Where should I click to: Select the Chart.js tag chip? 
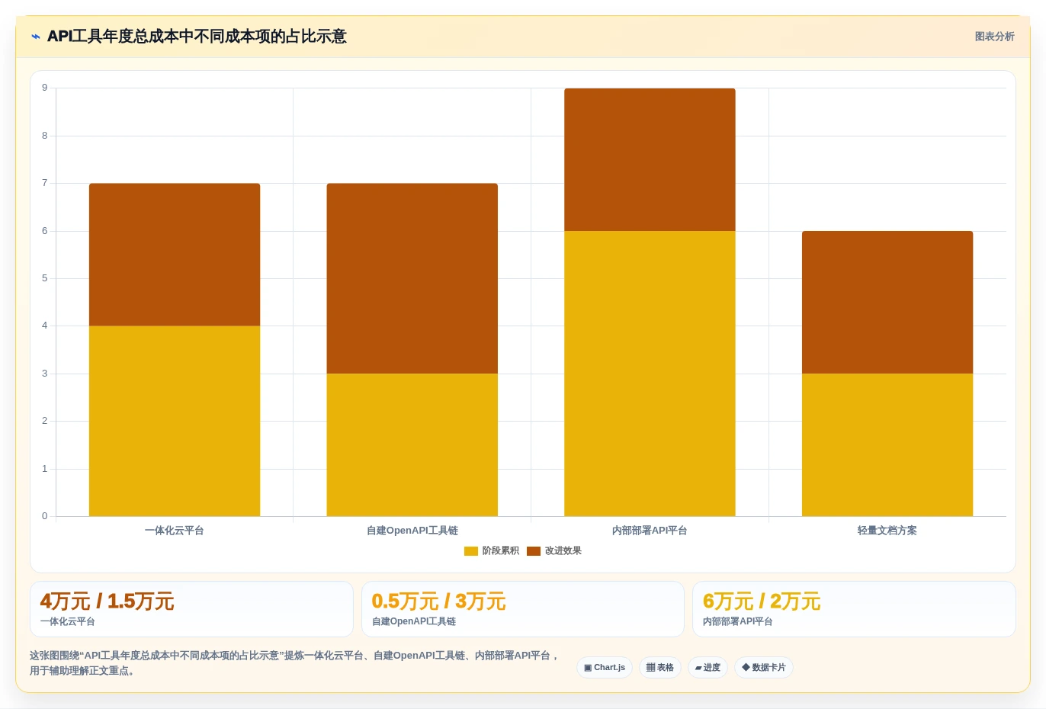(605, 668)
